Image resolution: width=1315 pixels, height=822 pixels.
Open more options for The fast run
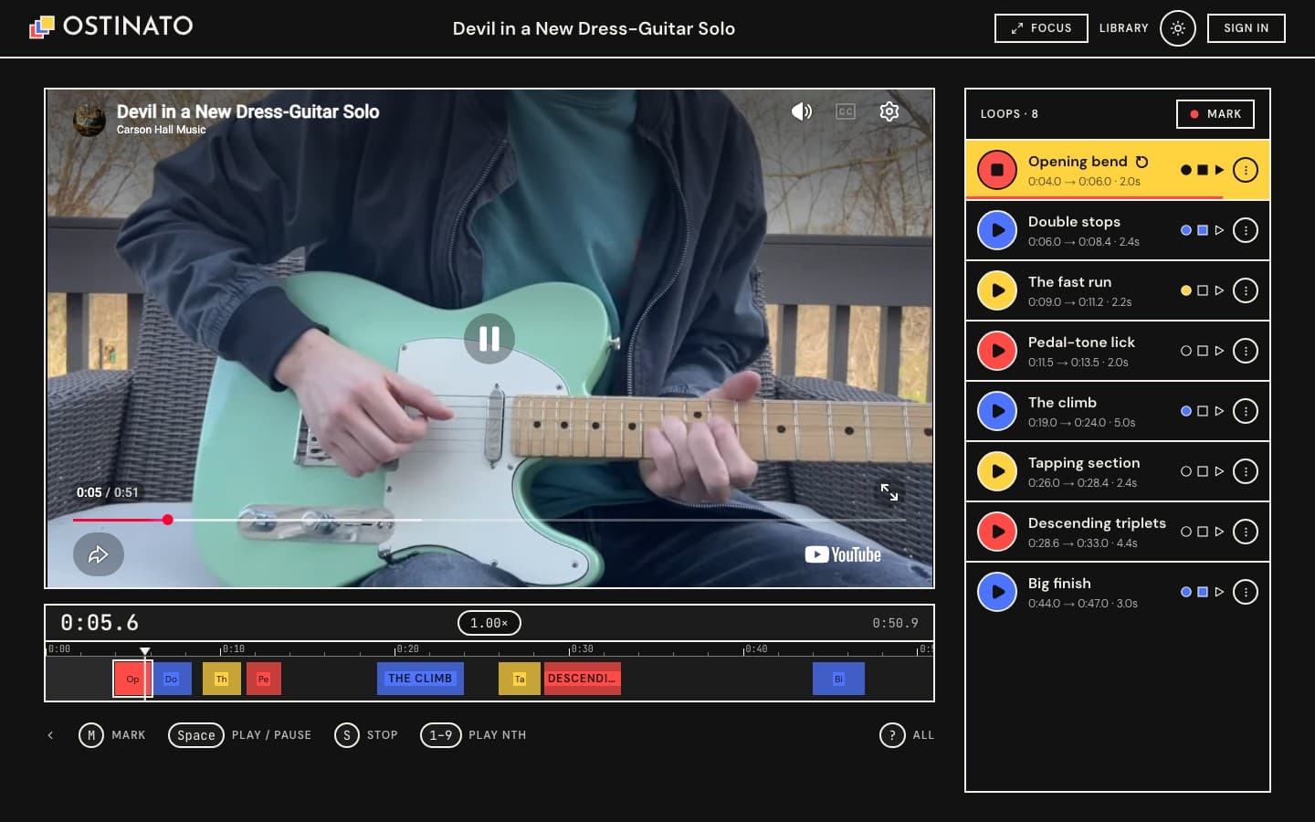[x=1246, y=290]
